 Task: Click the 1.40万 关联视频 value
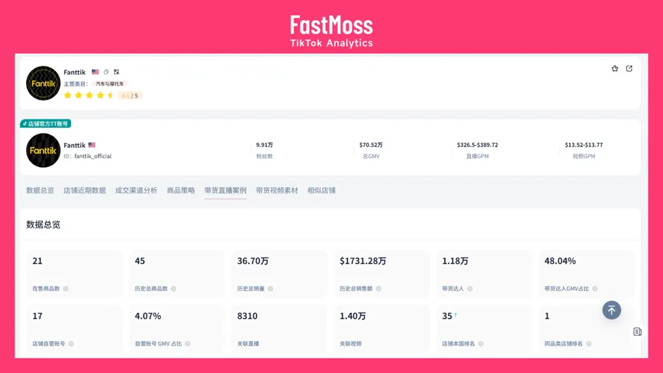(353, 316)
